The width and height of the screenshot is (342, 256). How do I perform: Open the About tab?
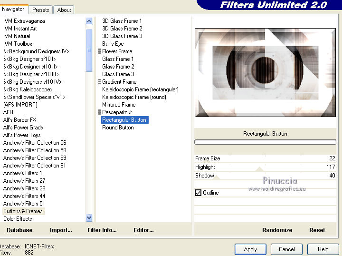point(64,10)
